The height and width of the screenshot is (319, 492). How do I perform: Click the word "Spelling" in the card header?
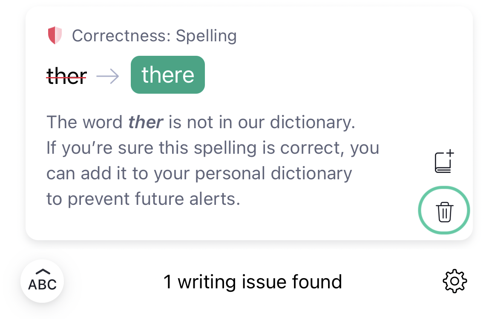tap(206, 36)
